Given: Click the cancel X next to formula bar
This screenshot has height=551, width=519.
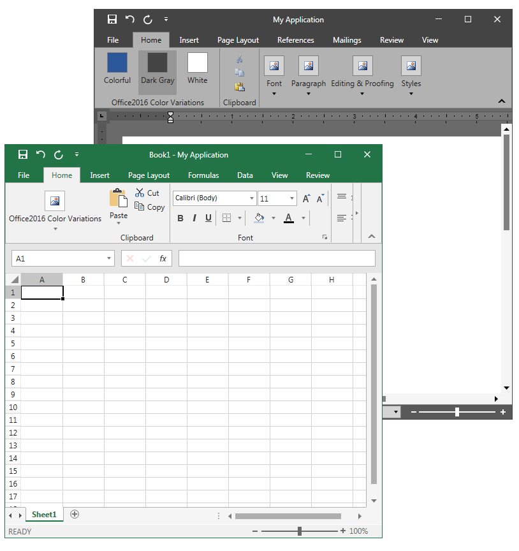Looking at the screenshot, I should point(130,259).
